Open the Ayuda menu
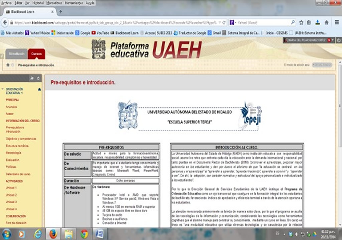The width and height of the screenshot is (342, 240). pos(90,3)
